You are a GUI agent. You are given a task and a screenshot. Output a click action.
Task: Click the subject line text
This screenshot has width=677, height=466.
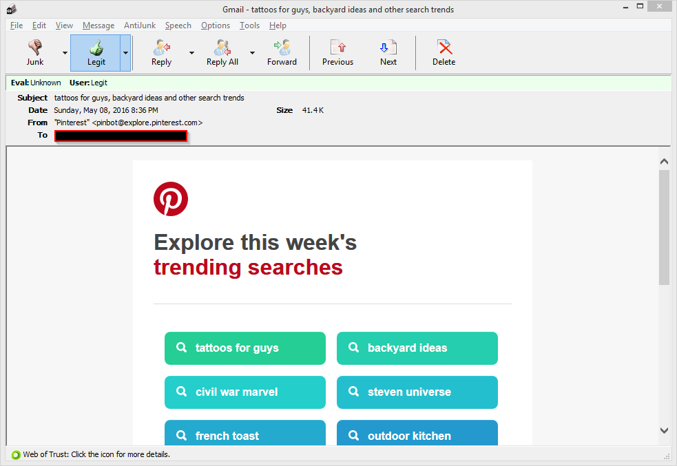point(149,98)
